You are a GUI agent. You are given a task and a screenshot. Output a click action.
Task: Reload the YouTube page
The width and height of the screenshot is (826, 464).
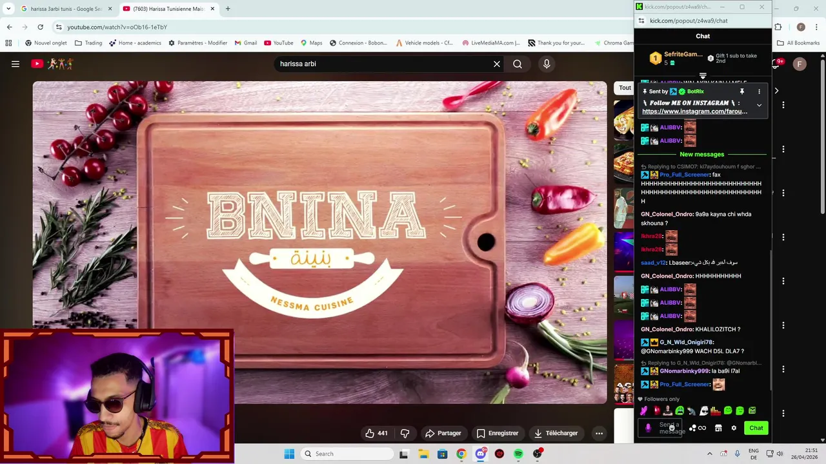coord(40,27)
